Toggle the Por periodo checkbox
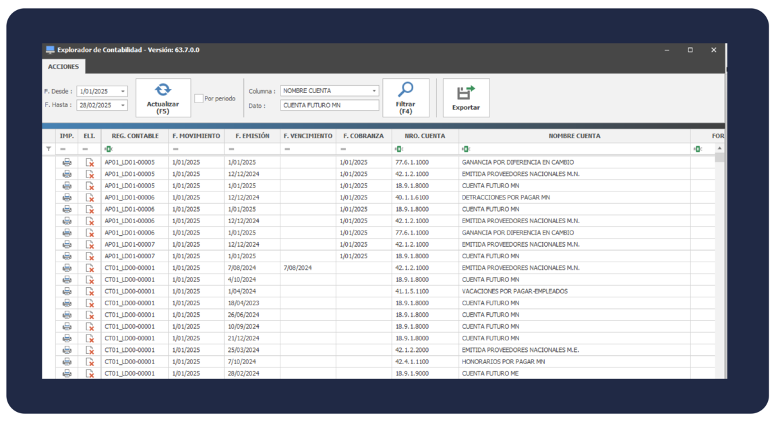Screen dimensions: 776x422 199,98
